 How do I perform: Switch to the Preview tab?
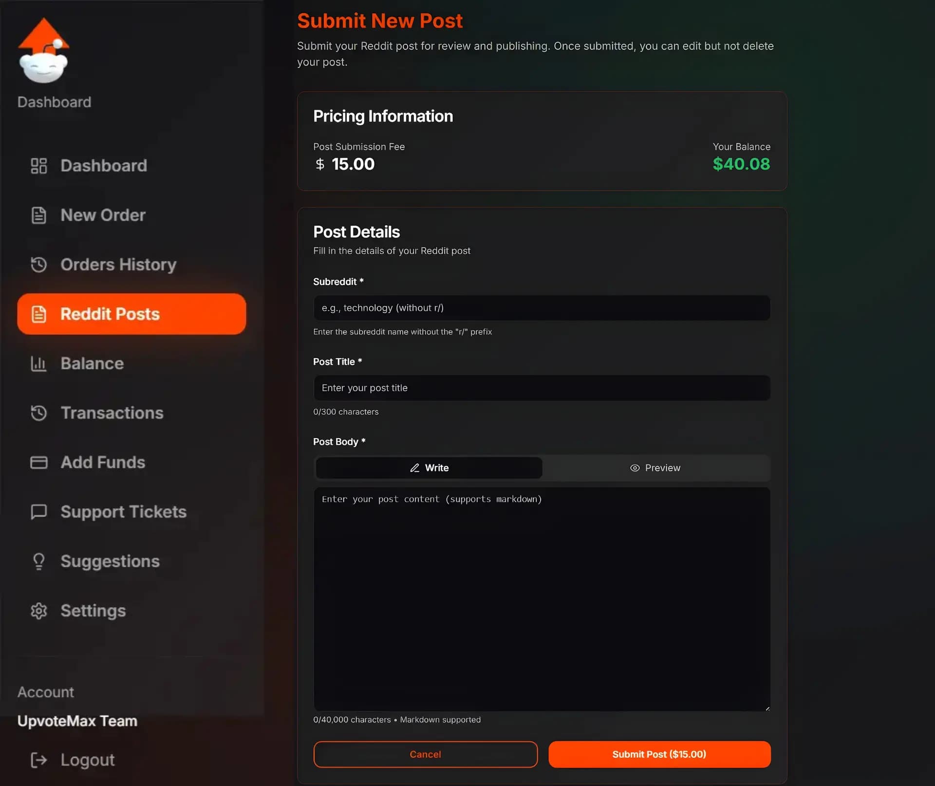pos(655,468)
